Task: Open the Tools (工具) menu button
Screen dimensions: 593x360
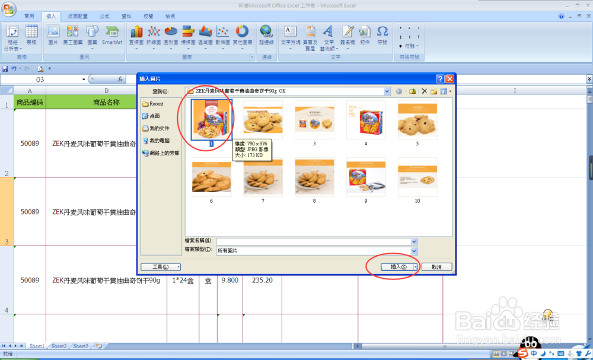Action: click(161, 267)
